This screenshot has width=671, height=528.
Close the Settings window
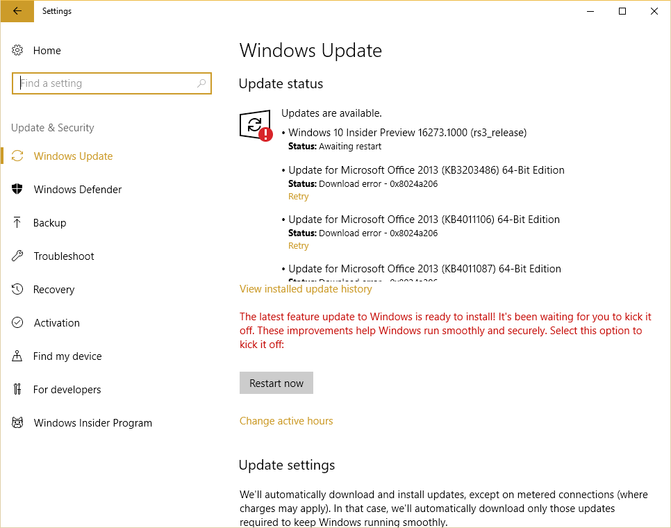(654, 11)
